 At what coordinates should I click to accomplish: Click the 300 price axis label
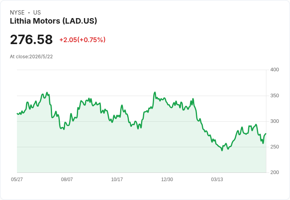click(x=275, y=121)
